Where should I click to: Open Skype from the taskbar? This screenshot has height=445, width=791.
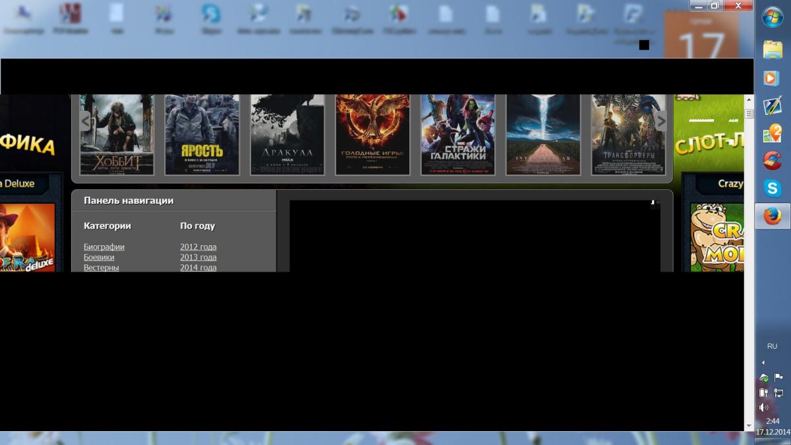click(x=772, y=188)
